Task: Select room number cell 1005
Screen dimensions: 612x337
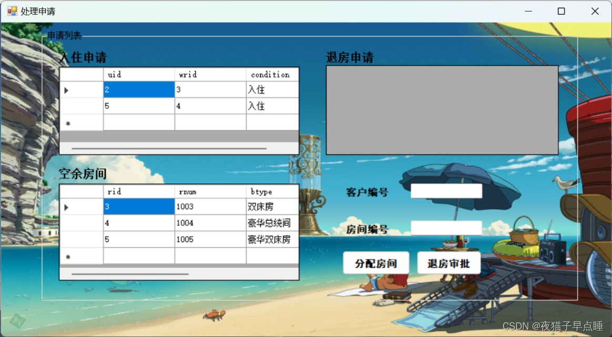Action: tap(210, 239)
